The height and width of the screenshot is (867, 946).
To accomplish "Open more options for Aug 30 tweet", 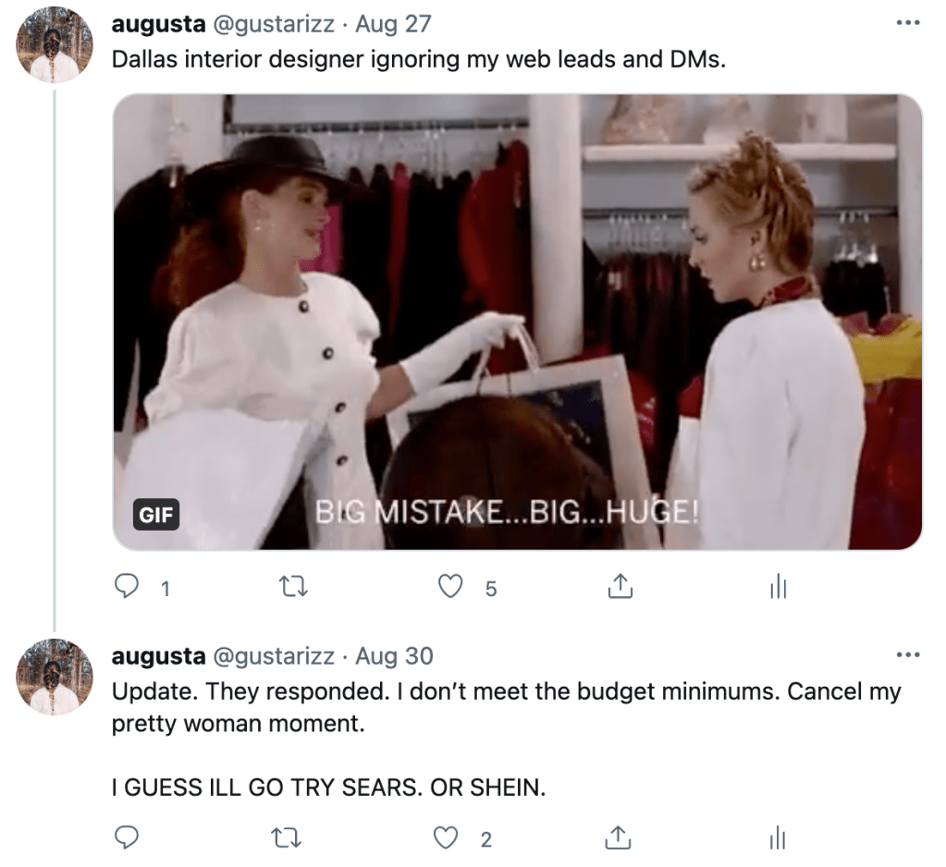I will coord(908,655).
